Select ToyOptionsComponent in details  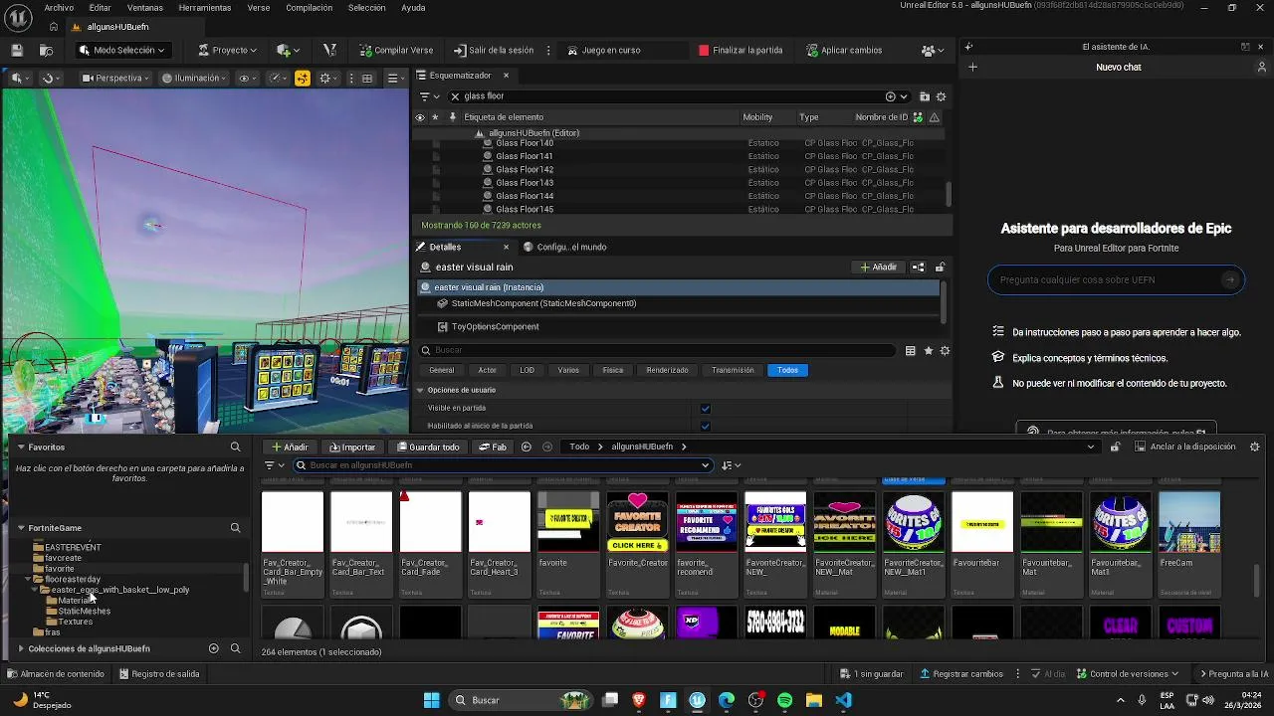coord(495,326)
